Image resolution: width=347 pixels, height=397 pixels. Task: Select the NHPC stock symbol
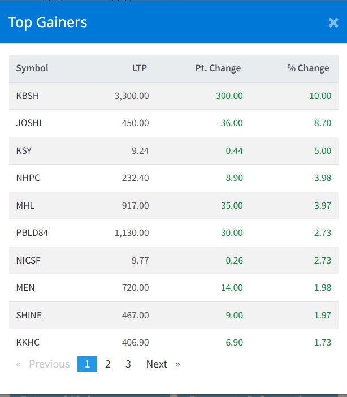point(28,178)
